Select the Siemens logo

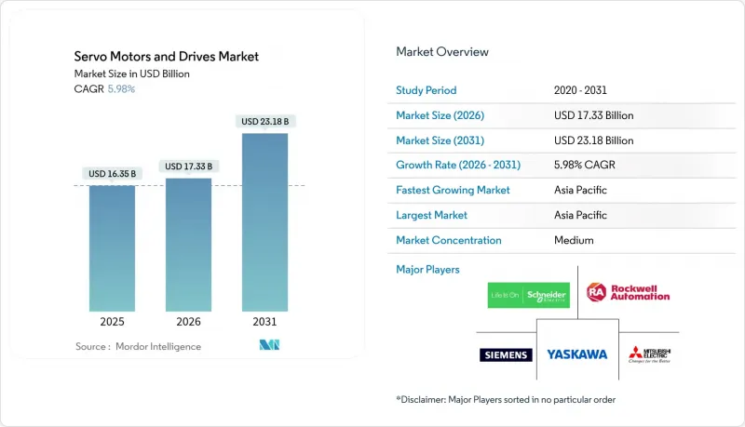[507, 354]
